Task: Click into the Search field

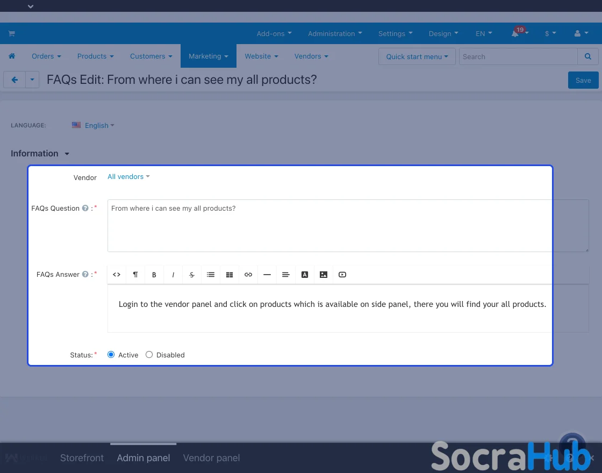Action: (518, 56)
